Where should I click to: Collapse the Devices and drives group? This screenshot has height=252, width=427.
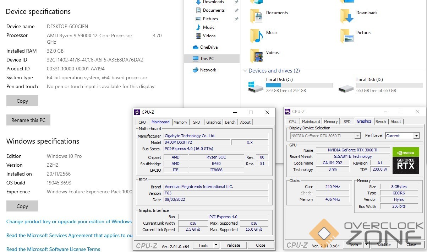245,71
